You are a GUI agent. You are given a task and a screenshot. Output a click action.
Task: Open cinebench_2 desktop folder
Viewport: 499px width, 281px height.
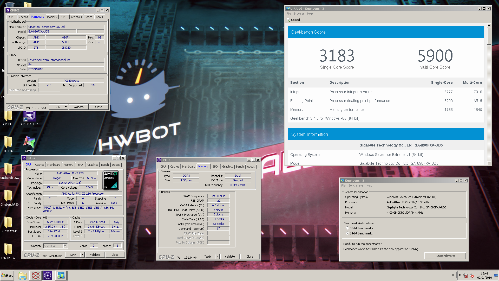[9, 171]
